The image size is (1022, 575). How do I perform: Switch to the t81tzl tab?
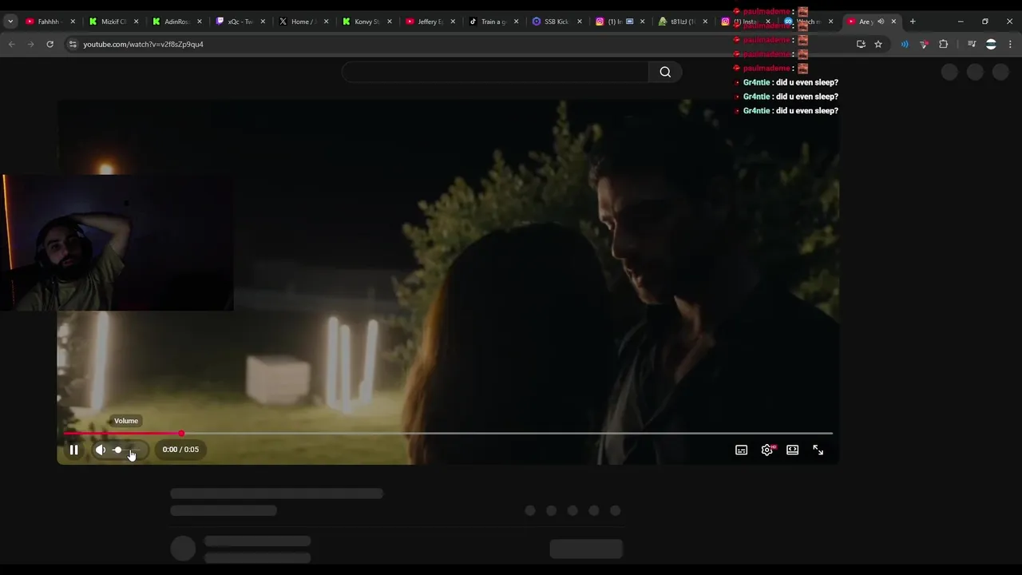(682, 22)
